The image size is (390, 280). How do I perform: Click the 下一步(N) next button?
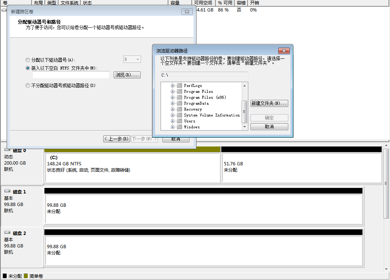click(144, 139)
